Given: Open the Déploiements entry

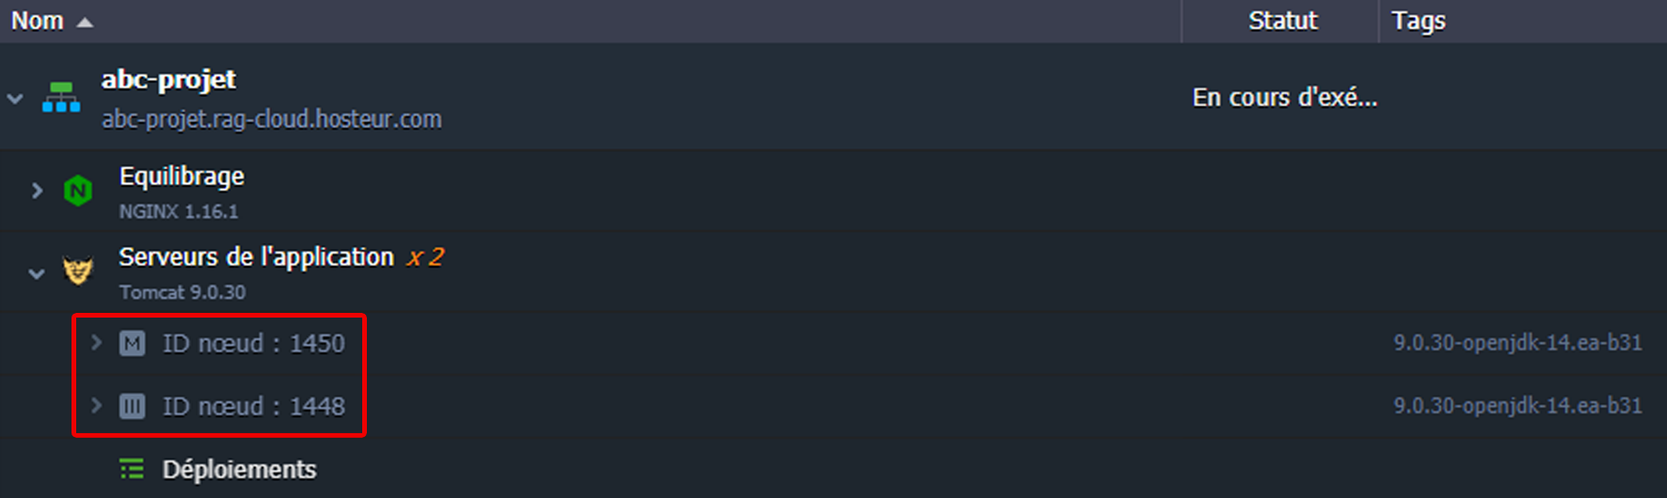Looking at the screenshot, I should (239, 469).
